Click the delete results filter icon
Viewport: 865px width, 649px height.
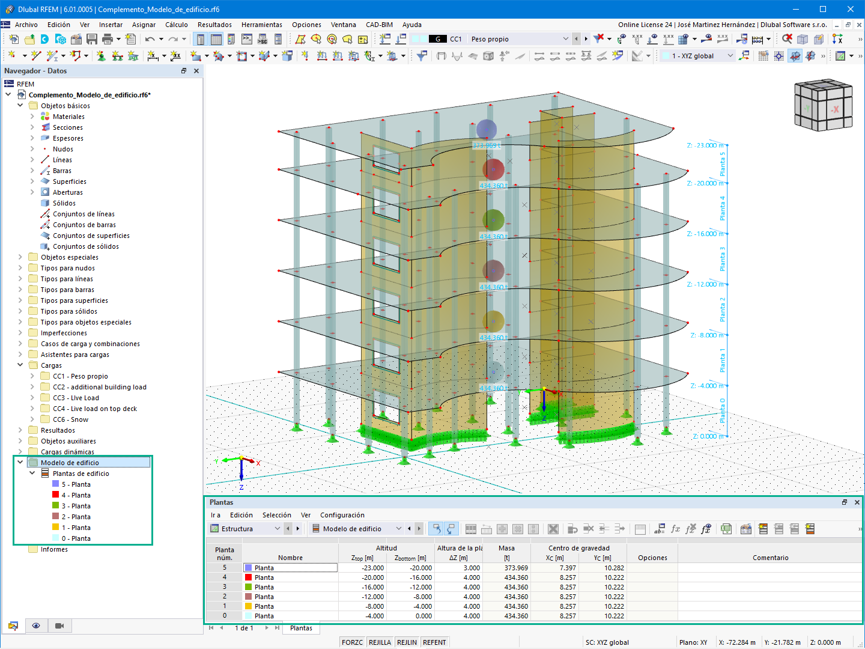coord(598,39)
